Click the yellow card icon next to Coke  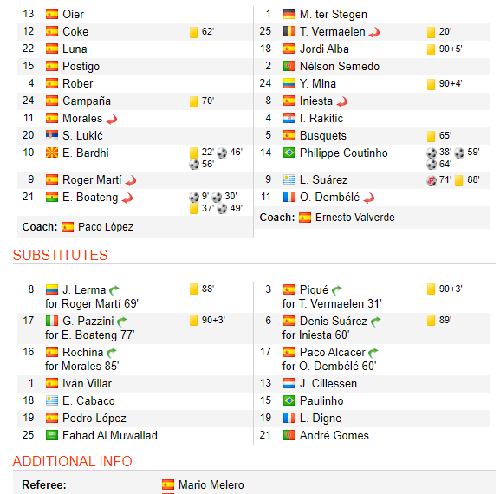click(x=193, y=32)
